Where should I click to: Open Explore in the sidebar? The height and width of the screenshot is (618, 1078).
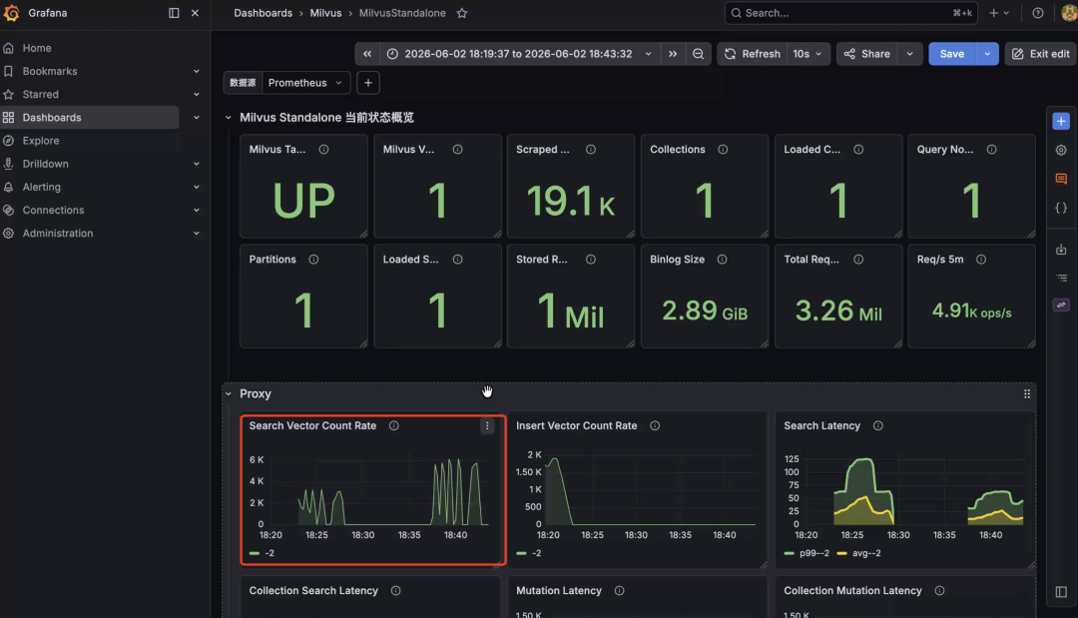pyautogui.click(x=41, y=140)
